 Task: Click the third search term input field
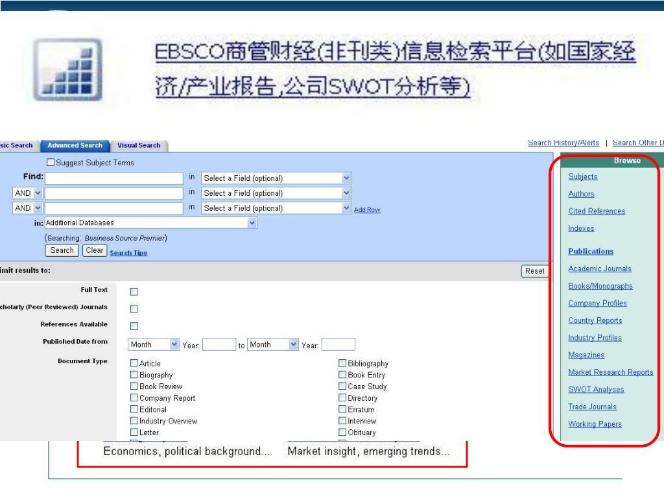click(x=114, y=208)
